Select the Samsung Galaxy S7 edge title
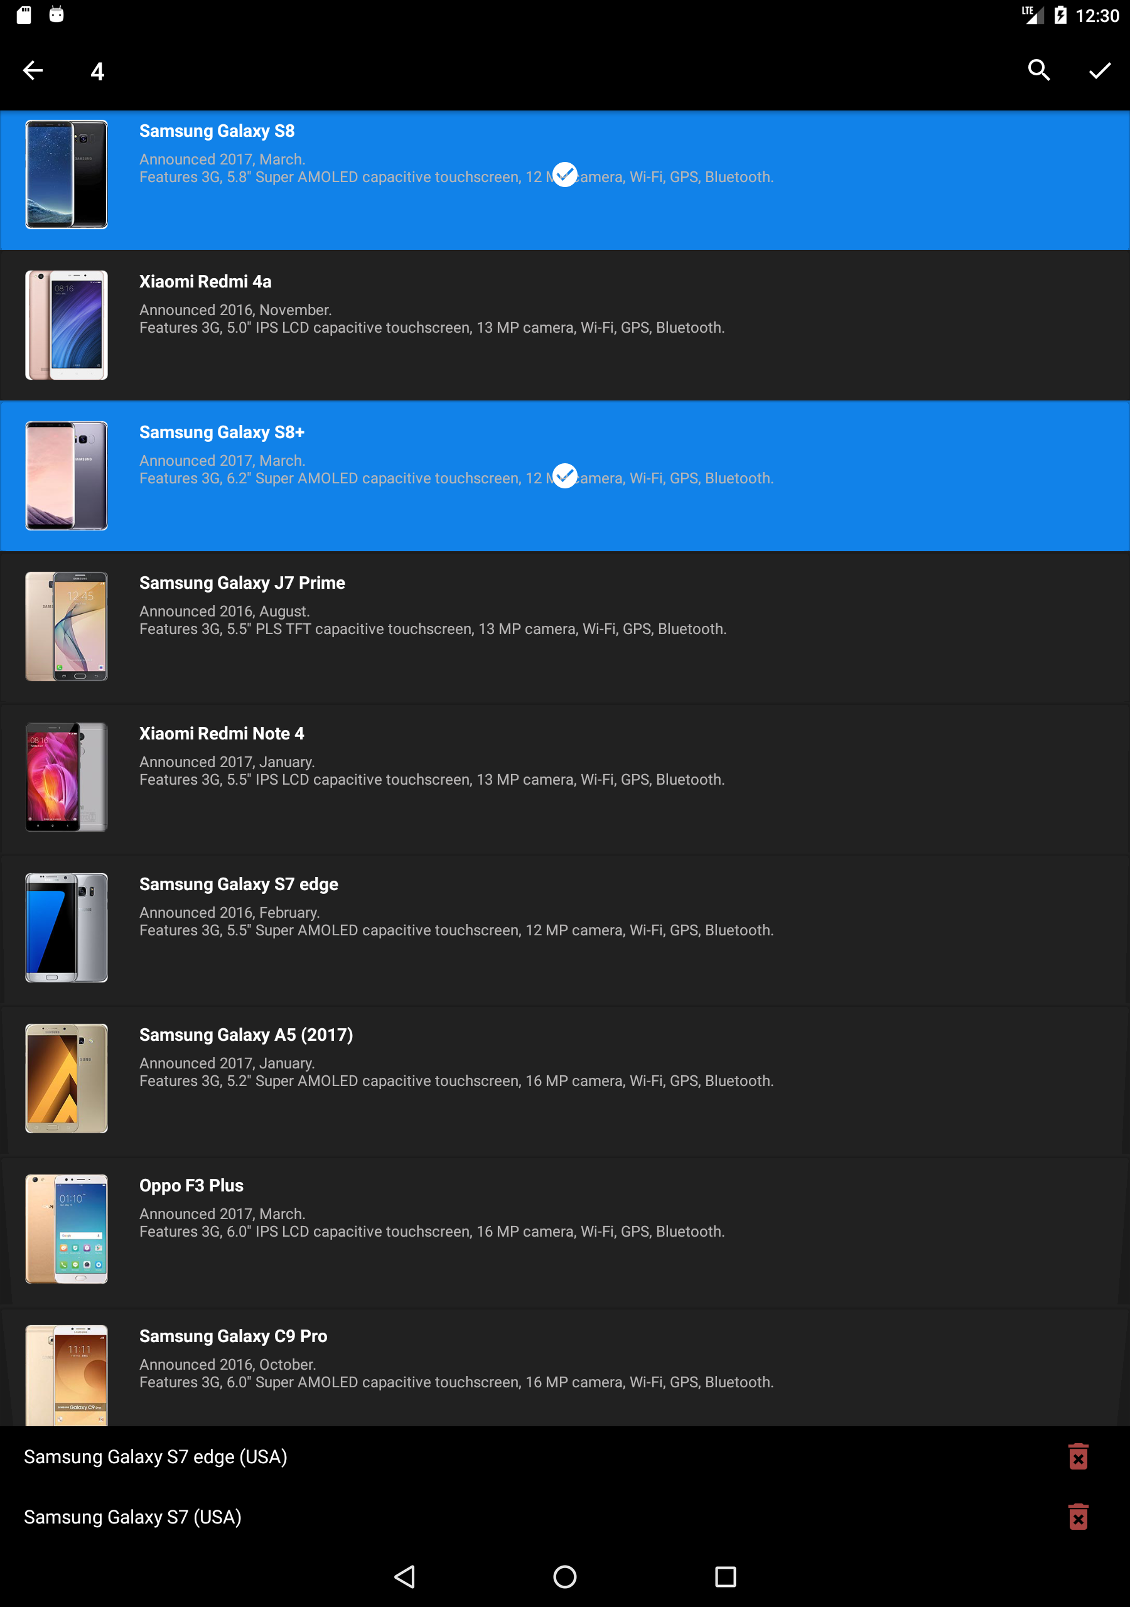Viewport: 1130px width, 1607px height. (239, 884)
